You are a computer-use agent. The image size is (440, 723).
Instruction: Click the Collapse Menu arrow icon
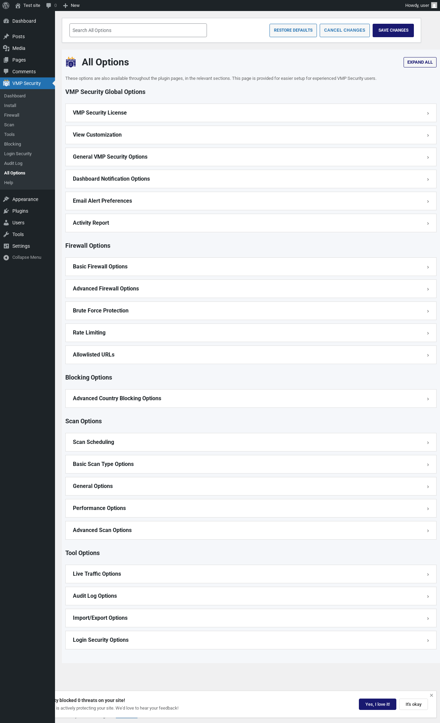tap(6, 257)
